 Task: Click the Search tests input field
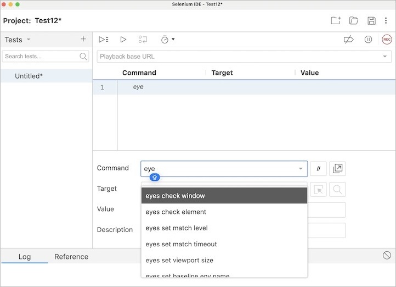(41, 56)
